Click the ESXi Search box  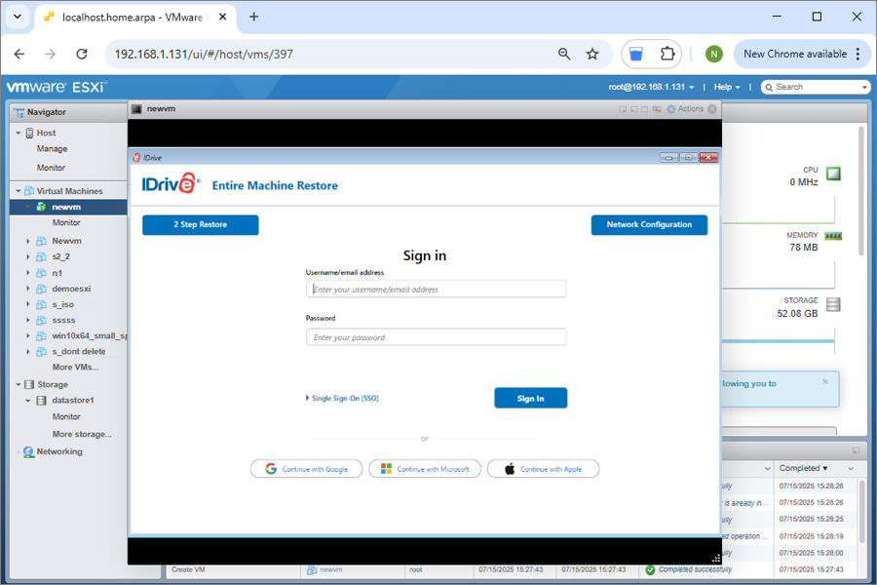(816, 88)
